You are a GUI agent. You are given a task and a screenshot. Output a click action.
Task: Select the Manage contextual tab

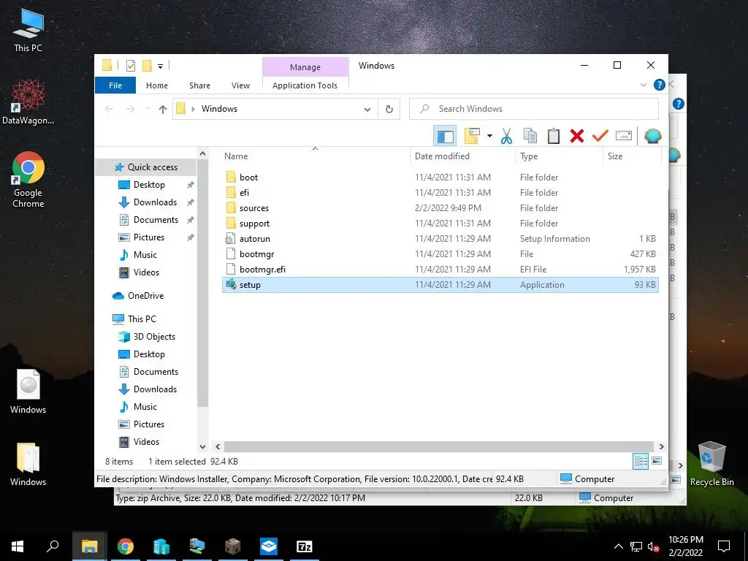coord(305,67)
